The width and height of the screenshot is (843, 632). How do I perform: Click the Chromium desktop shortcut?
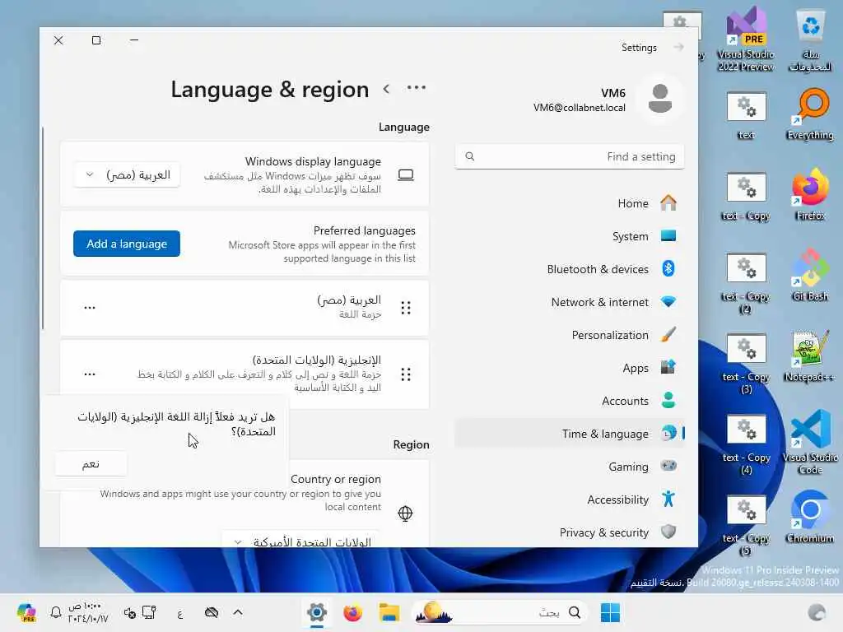click(x=810, y=517)
